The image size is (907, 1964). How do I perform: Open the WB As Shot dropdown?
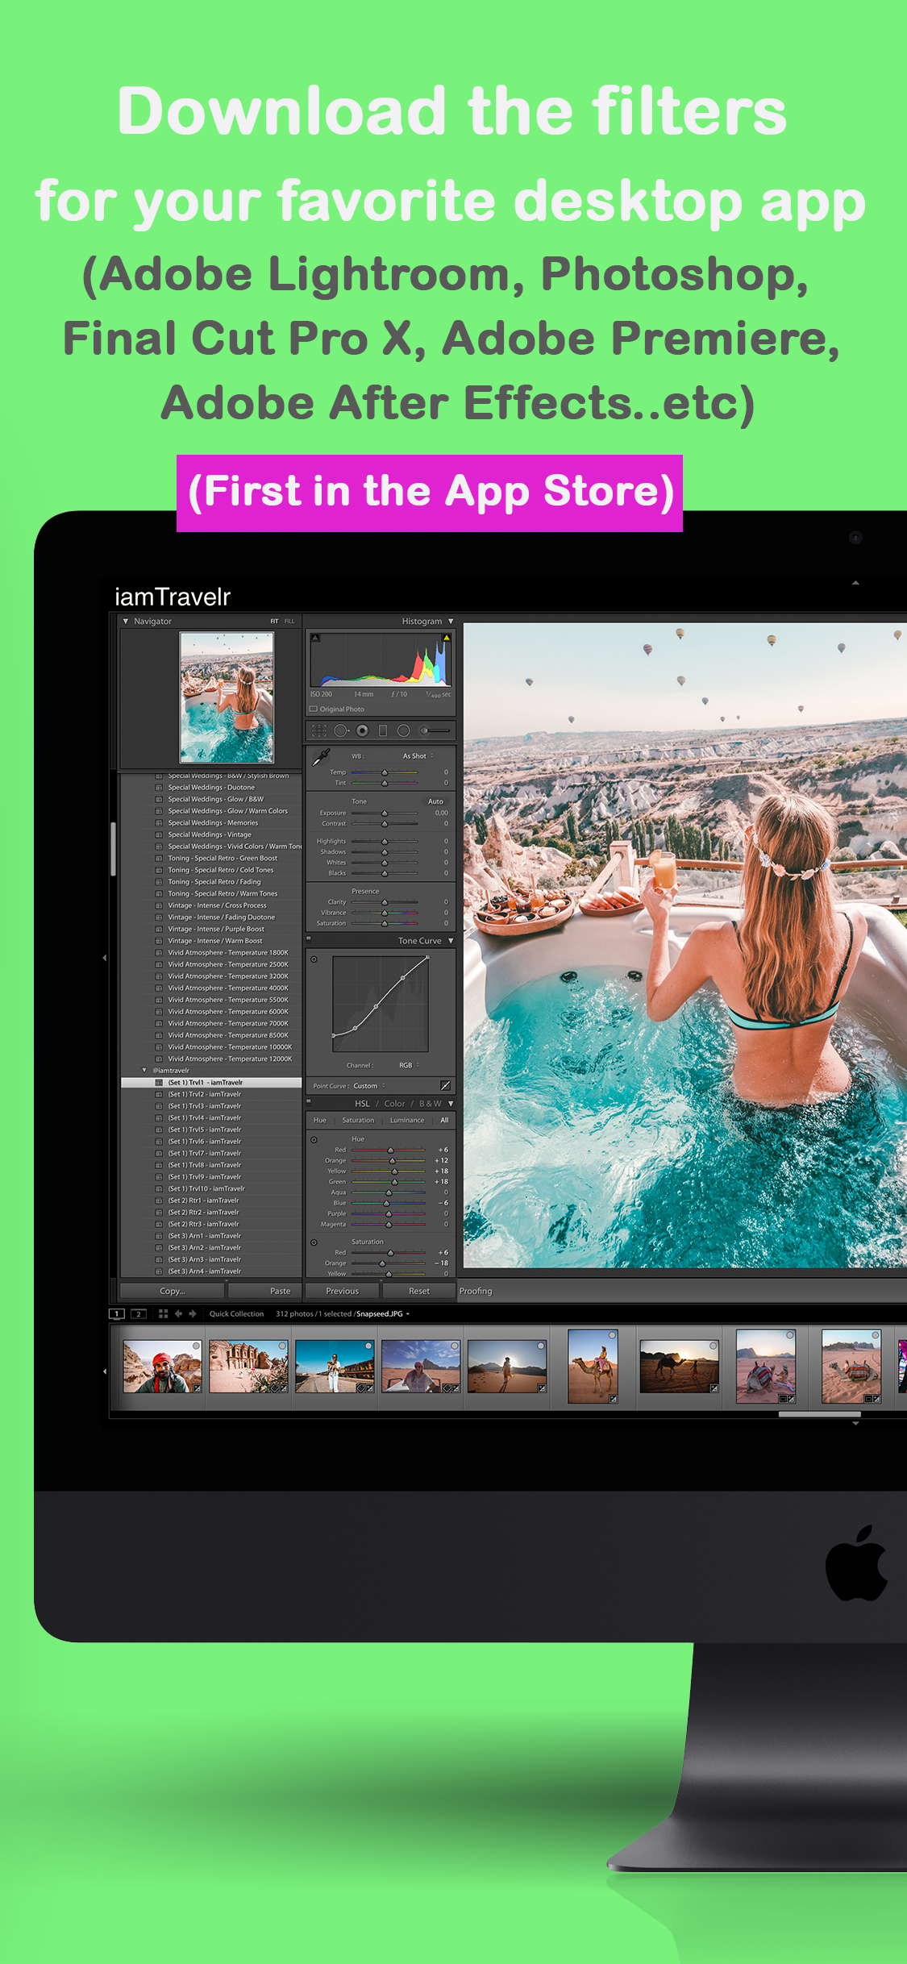click(418, 756)
